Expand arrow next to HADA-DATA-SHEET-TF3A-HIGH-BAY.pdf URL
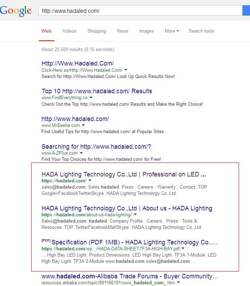 pyautogui.click(x=183, y=249)
